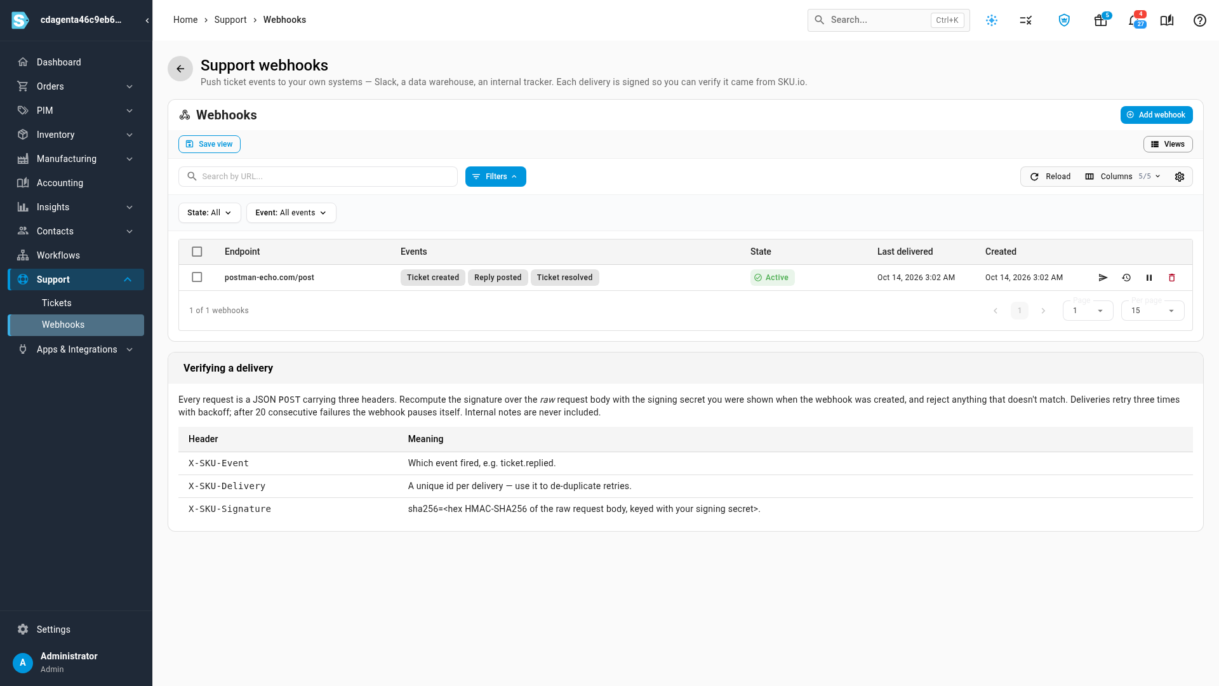Expand the Orders sidebar menu

pyautogui.click(x=76, y=86)
